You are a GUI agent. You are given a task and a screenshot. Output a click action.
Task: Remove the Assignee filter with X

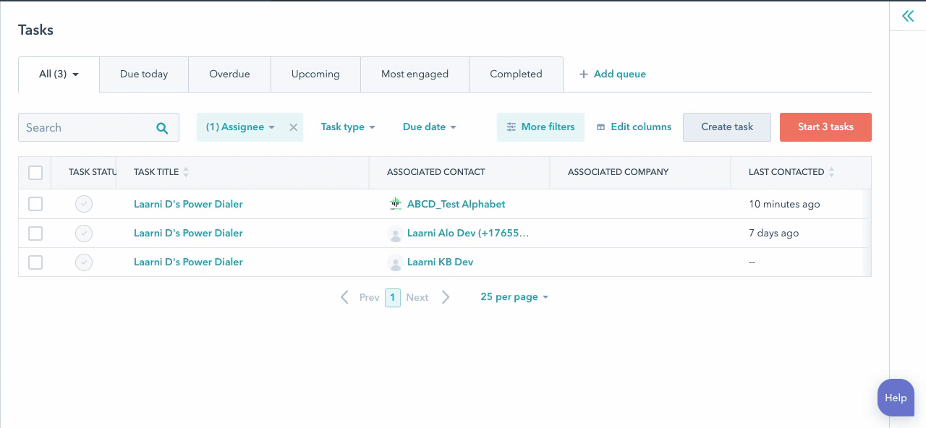coord(293,127)
